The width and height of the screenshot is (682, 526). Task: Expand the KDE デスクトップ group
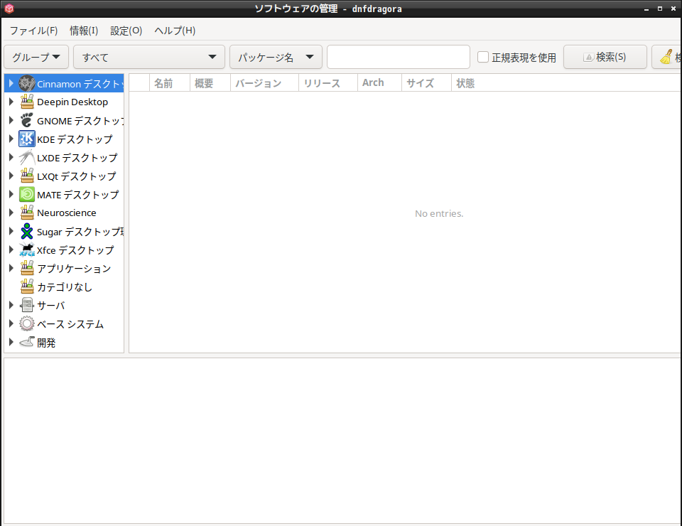pos(11,139)
